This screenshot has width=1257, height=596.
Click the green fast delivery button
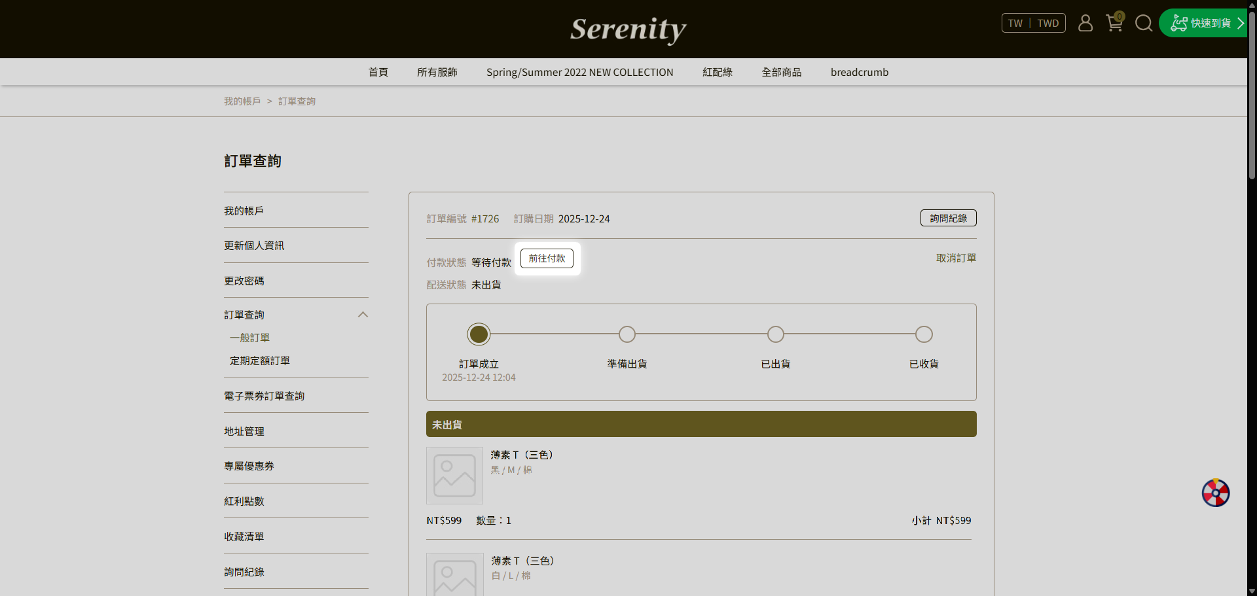click(x=1205, y=23)
